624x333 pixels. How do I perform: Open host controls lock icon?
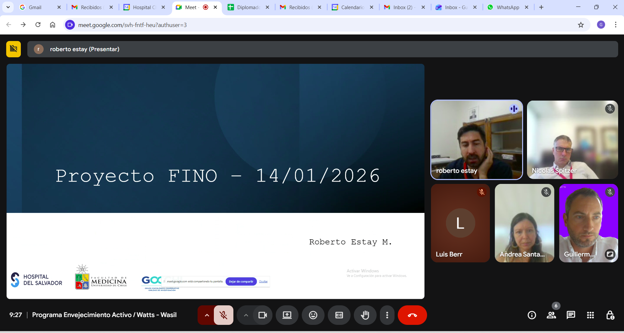coord(610,315)
